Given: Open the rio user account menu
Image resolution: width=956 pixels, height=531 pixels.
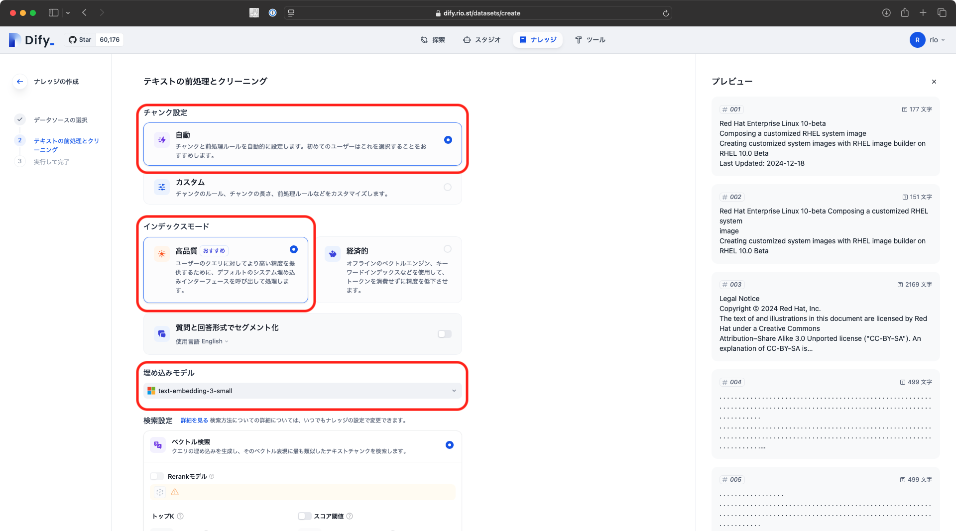Looking at the screenshot, I should coord(928,40).
